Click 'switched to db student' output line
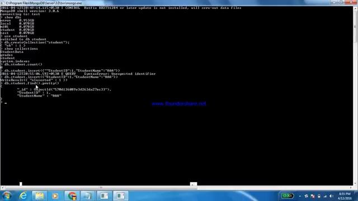This screenshot has height=201, width=358. pos(23,40)
